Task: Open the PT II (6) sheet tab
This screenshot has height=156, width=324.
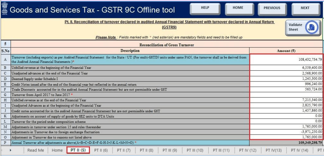Action: pos(101,150)
